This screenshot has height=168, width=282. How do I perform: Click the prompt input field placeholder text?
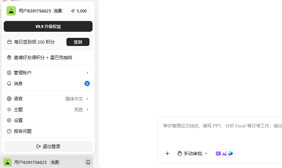tap(222, 126)
